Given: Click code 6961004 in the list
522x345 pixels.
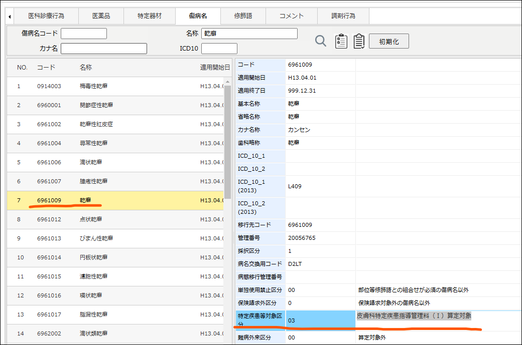Looking at the screenshot, I should tap(49, 143).
